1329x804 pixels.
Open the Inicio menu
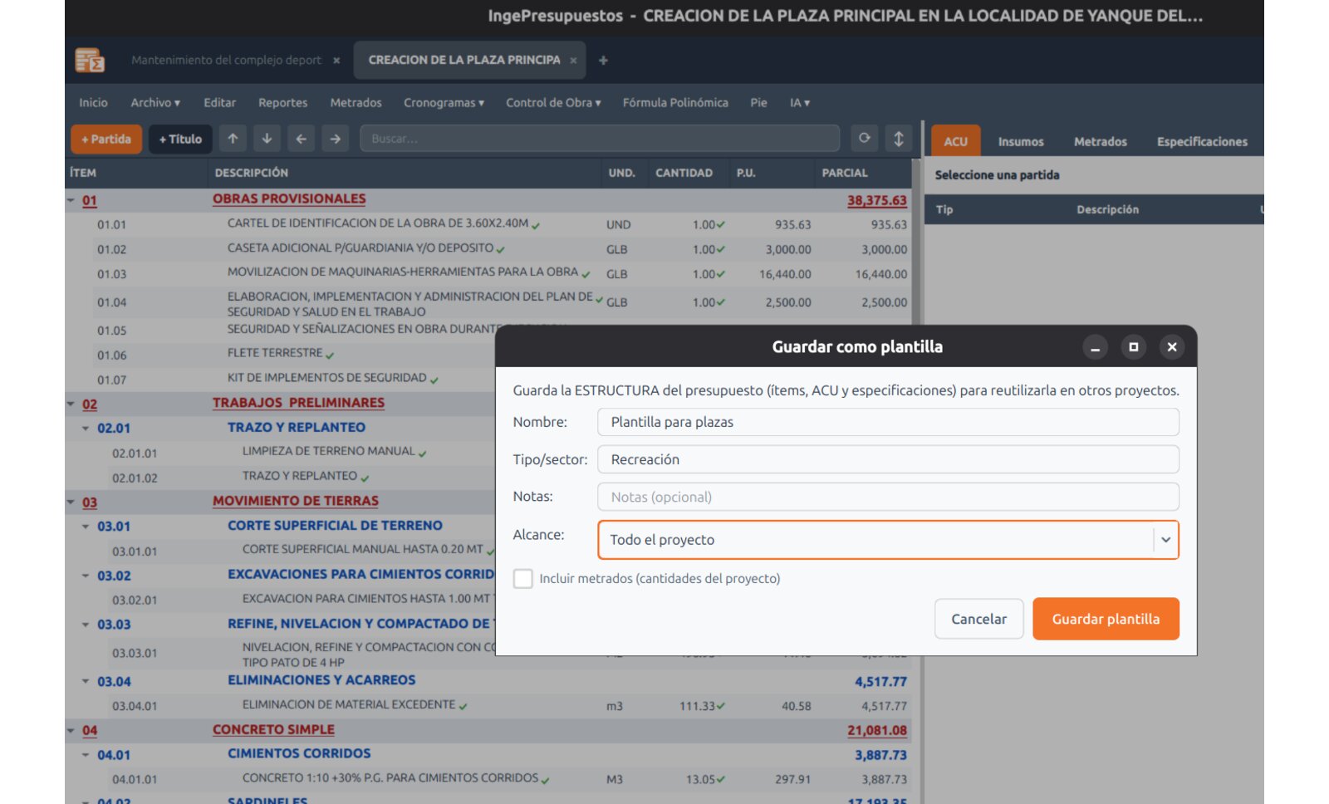pyautogui.click(x=93, y=103)
